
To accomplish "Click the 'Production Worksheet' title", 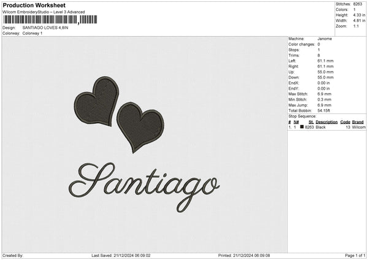I will [x=34, y=5].
